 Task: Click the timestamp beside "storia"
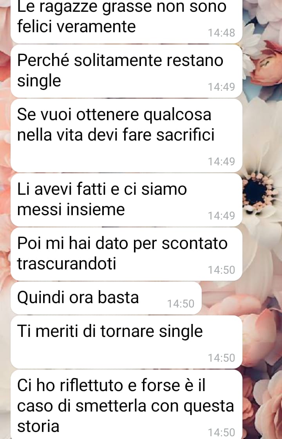[x=221, y=432]
